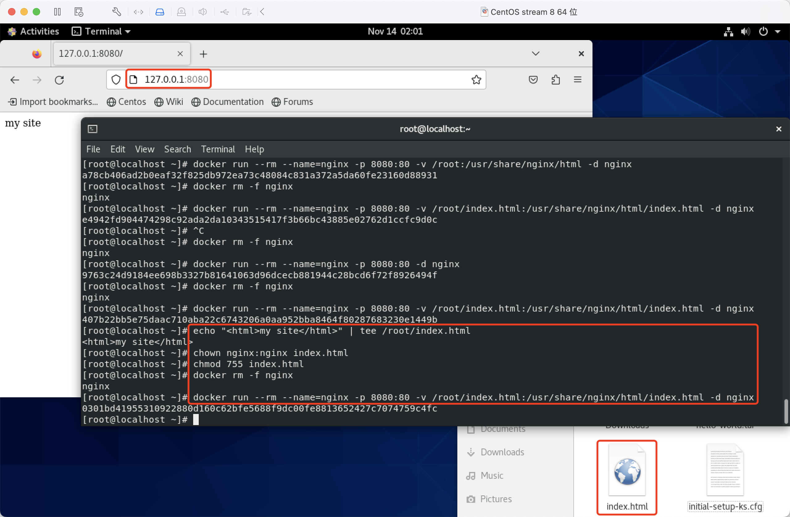
Task: Click the Firefox reload page button
Action: pyautogui.click(x=60, y=80)
